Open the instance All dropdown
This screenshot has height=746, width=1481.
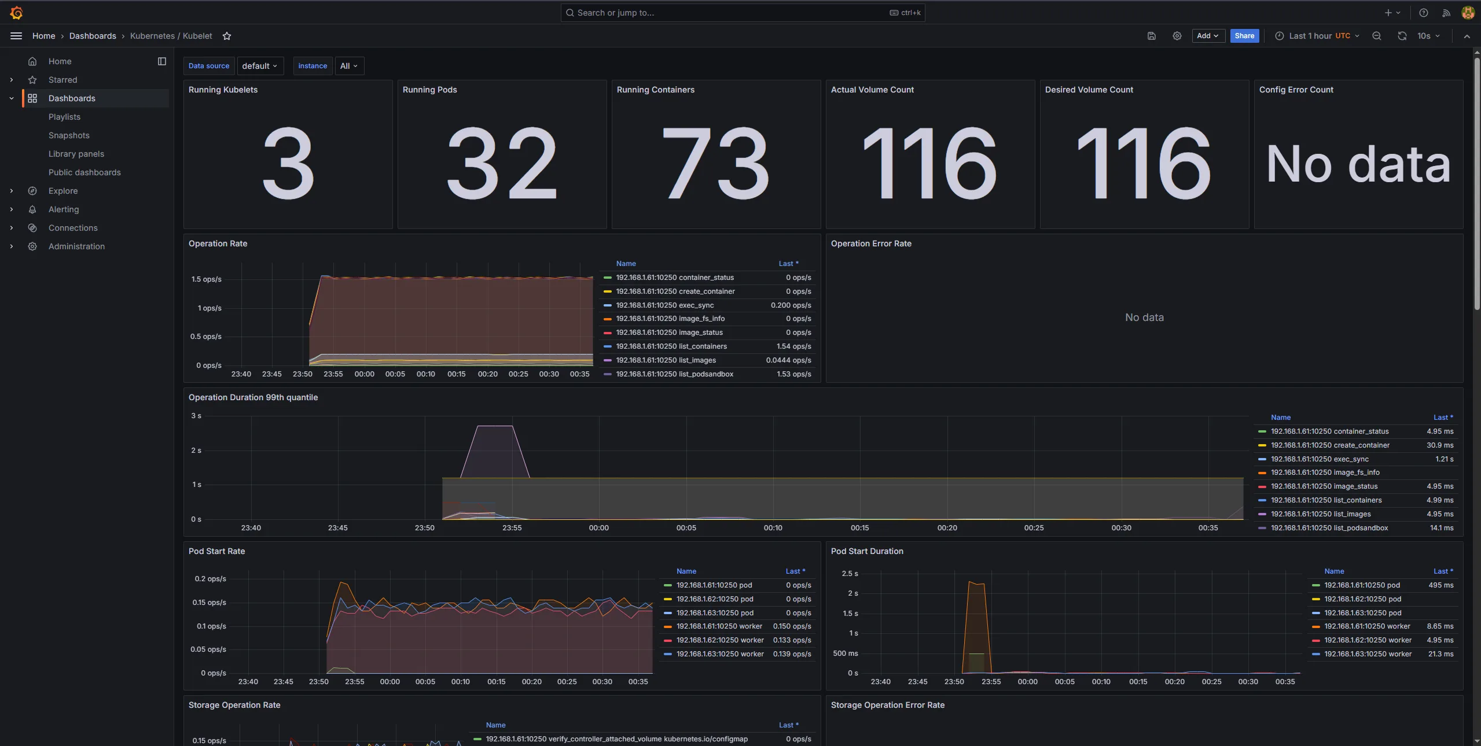tap(349, 66)
